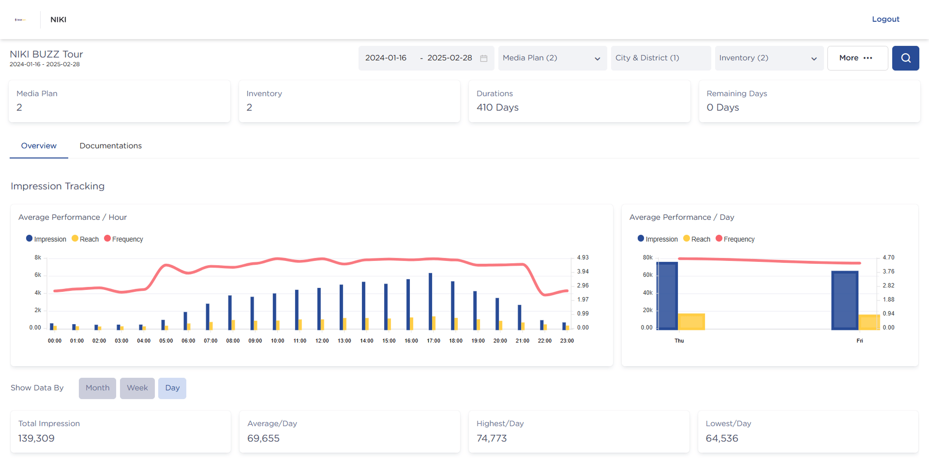Image resolution: width=929 pixels, height=458 pixels.
Task: Click the Total Impression value 139,309
Action: coord(36,438)
